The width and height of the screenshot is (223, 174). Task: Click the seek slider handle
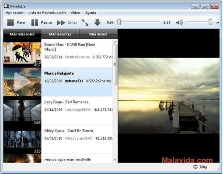point(119,22)
